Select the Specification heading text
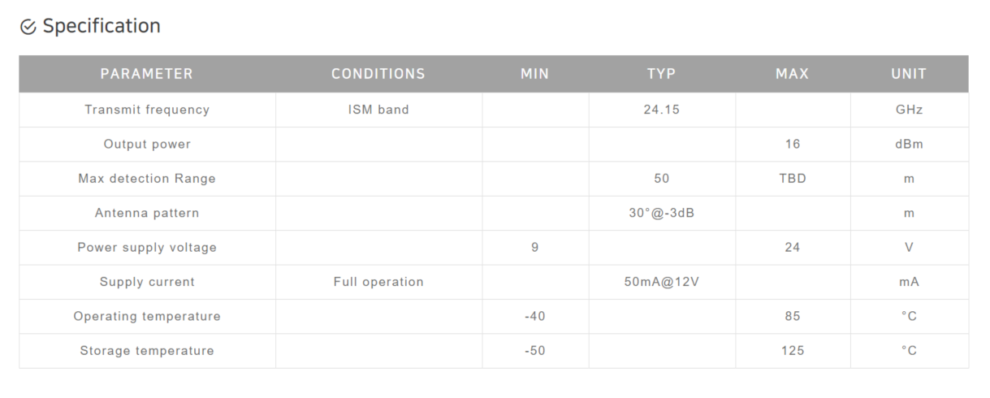Screen dimensions: 990x398 coord(102,26)
